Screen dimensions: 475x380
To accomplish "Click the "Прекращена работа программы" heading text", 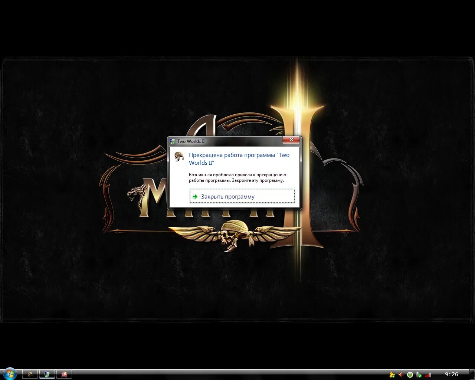I will point(239,159).
